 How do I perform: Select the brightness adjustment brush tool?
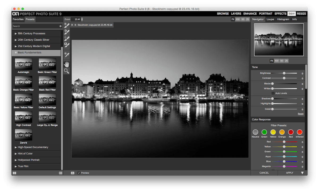[67, 25]
